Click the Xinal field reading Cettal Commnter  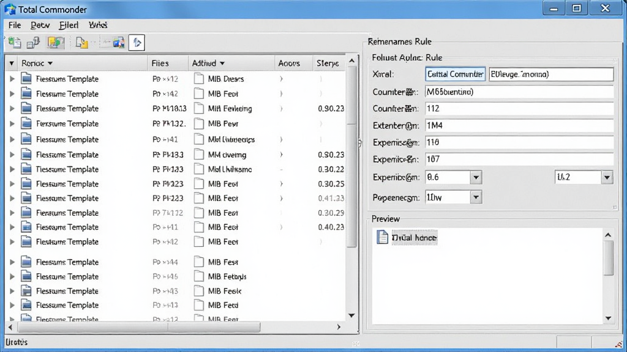pyautogui.click(x=455, y=74)
